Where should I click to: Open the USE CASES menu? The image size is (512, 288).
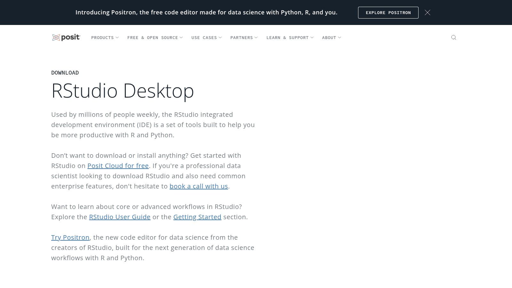click(204, 38)
